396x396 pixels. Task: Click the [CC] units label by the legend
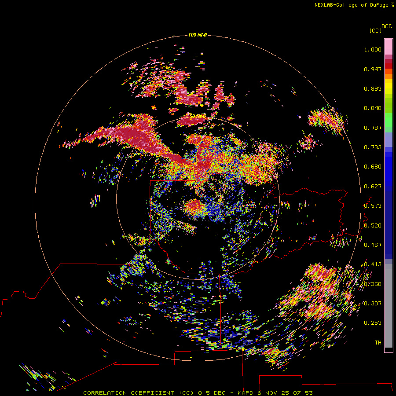click(375, 30)
